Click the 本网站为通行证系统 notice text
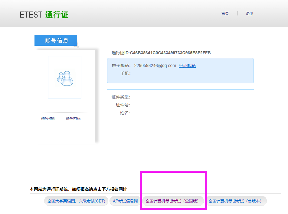This screenshot has width=288, height=214. click(78, 189)
